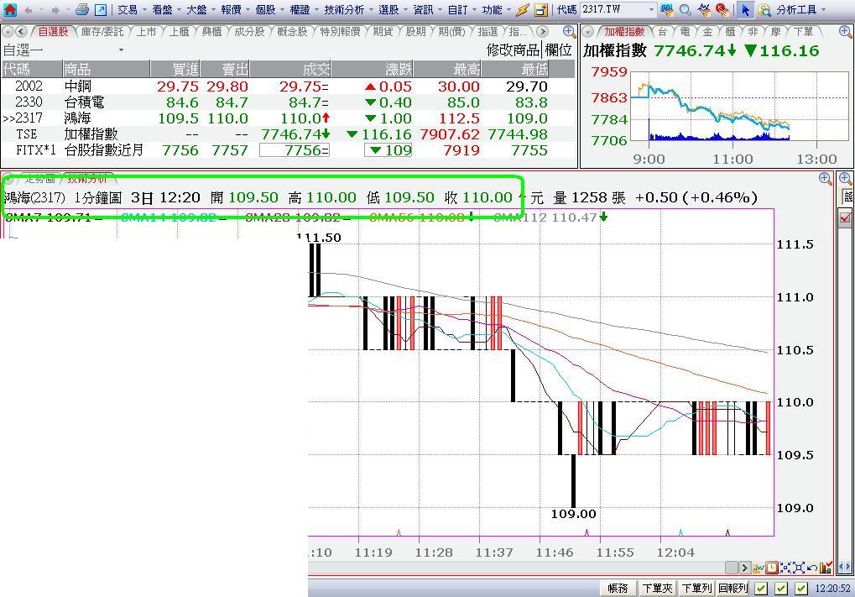Image resolution: width=855 pixels, height=597 pixels.
Task: Select the 金 tab in index panel
Action: (707, 32)
